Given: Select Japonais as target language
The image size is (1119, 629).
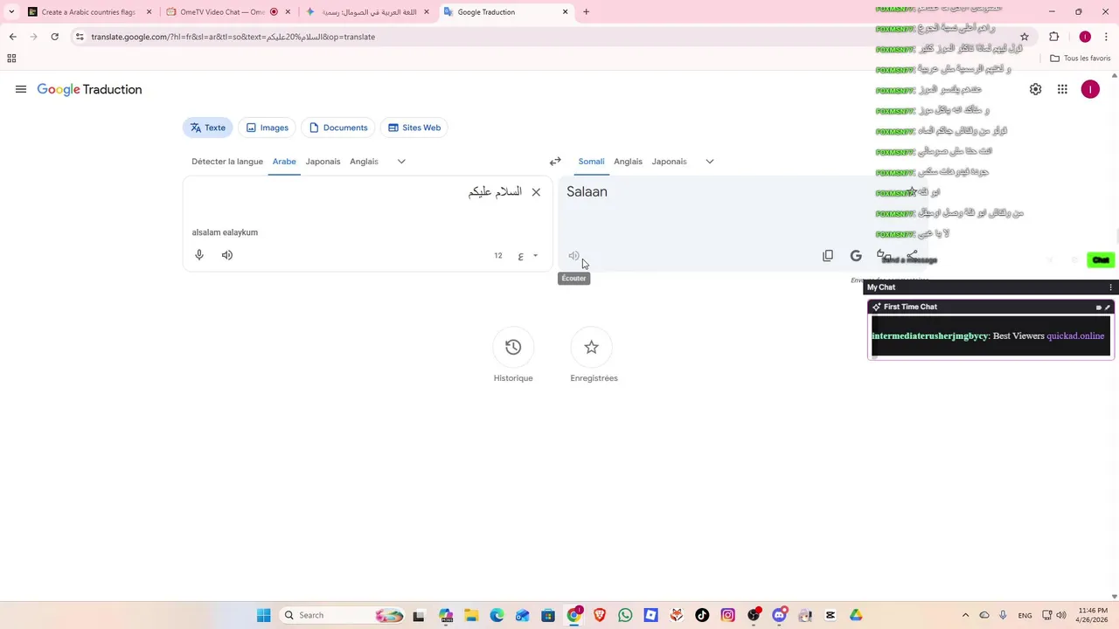Looking at the screenshot, I should 669,162.
